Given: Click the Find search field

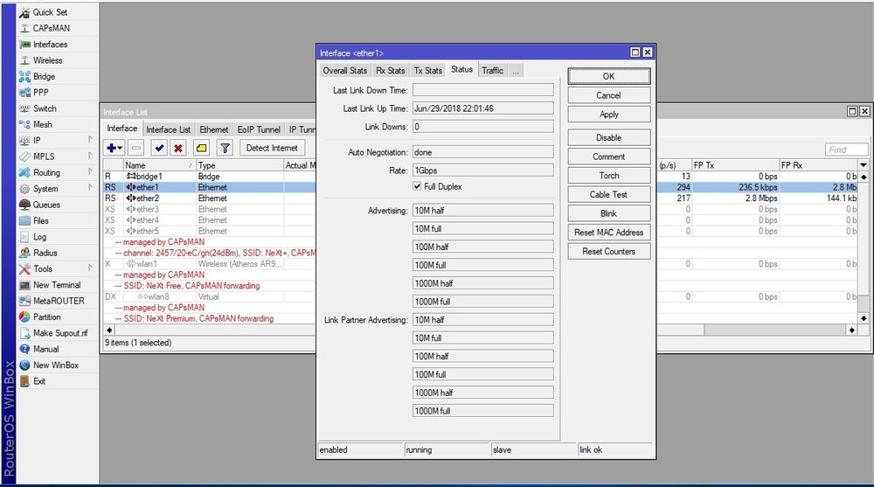Looking at the screenshot, I should click(845, 150).
